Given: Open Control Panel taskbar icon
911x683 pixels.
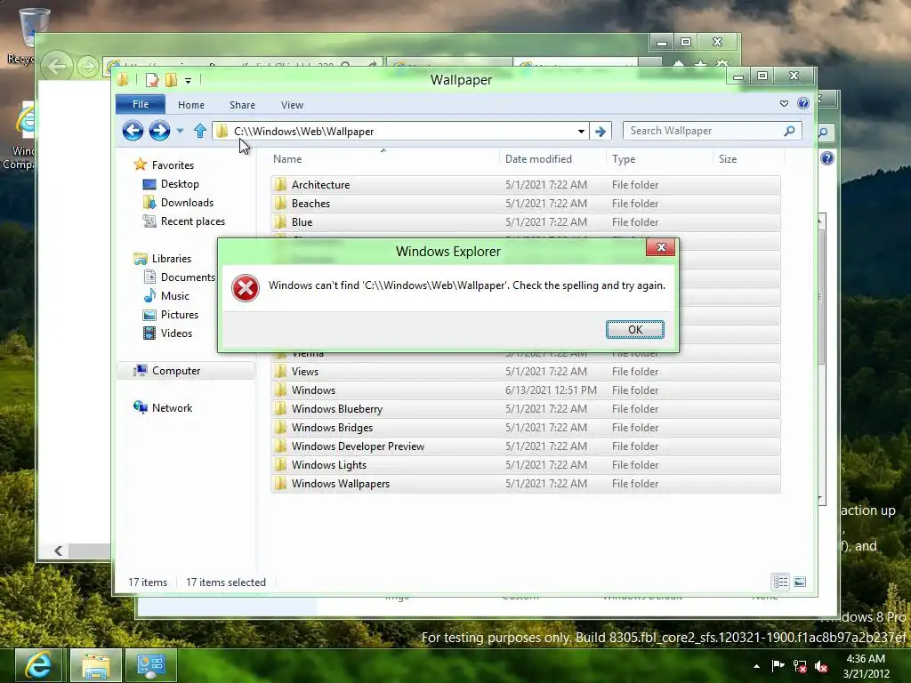Looking at the screenshot, I should 151,665.
